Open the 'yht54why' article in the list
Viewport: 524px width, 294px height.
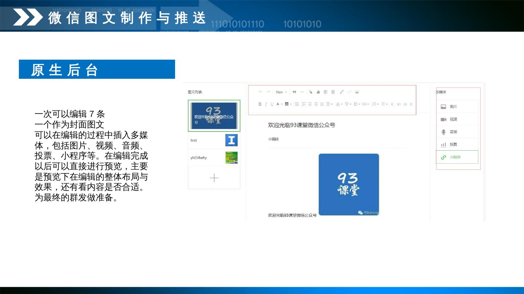214,158
